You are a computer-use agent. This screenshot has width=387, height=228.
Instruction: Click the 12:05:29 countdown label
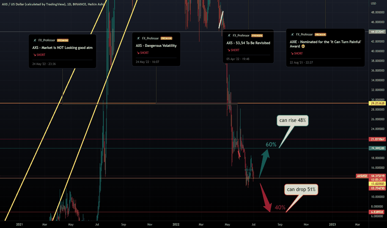(377, 179)
